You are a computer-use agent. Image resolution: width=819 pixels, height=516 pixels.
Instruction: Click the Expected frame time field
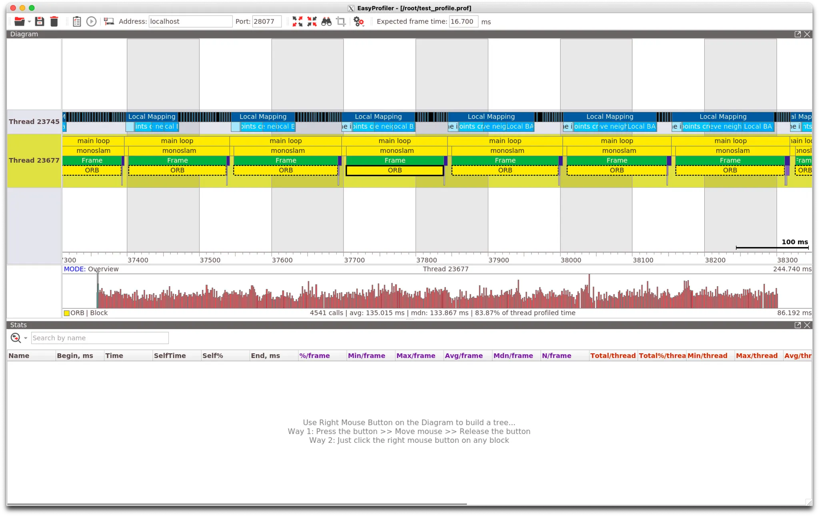(x=463, y=22)
